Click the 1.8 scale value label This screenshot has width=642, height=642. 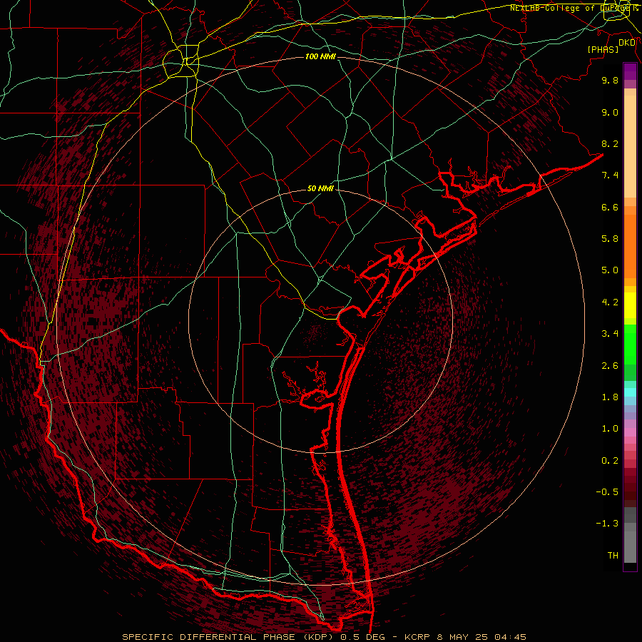coord(610,397)
